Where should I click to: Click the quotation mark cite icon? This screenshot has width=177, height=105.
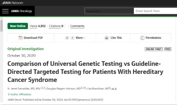[x=107, y=38]
